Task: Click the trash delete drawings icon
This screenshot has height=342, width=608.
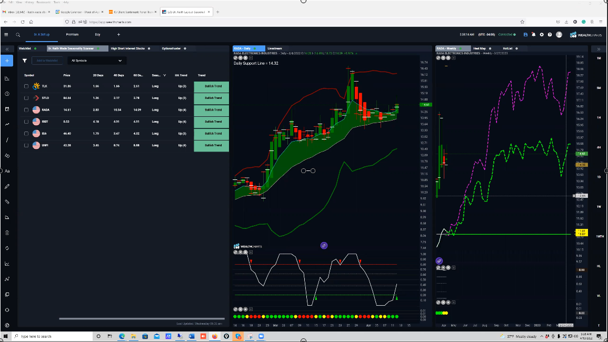Action: (7, 233)
